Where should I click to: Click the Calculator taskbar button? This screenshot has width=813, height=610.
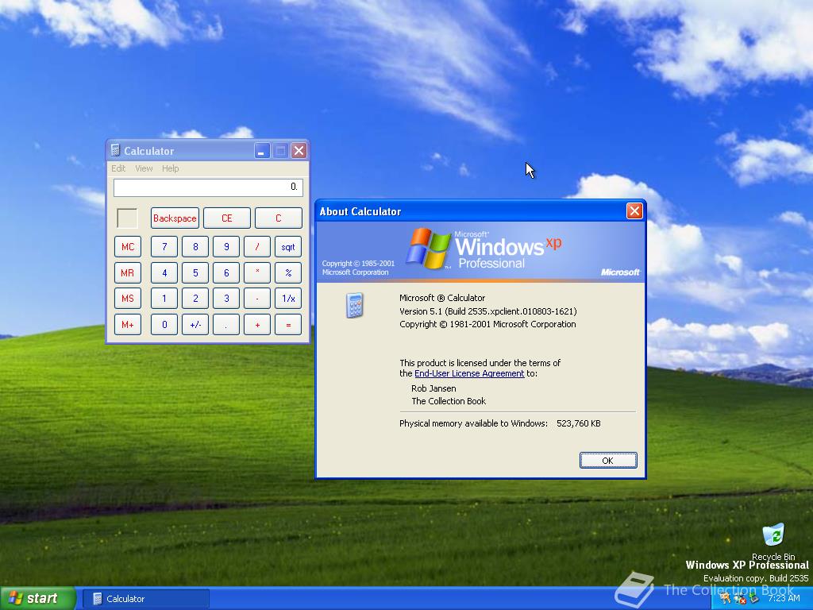point(146,599)
